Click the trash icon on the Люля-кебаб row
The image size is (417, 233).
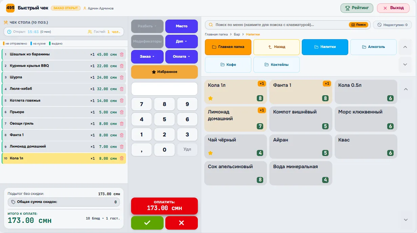[x=122, y=89]
